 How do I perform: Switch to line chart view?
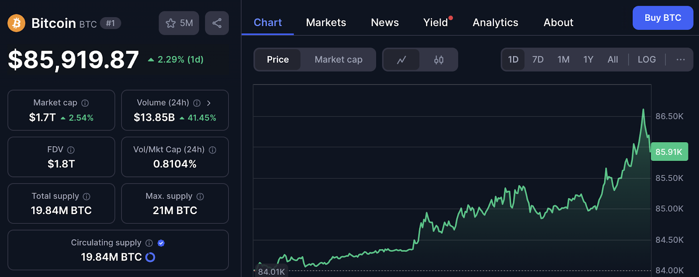[x=401, y=60]
